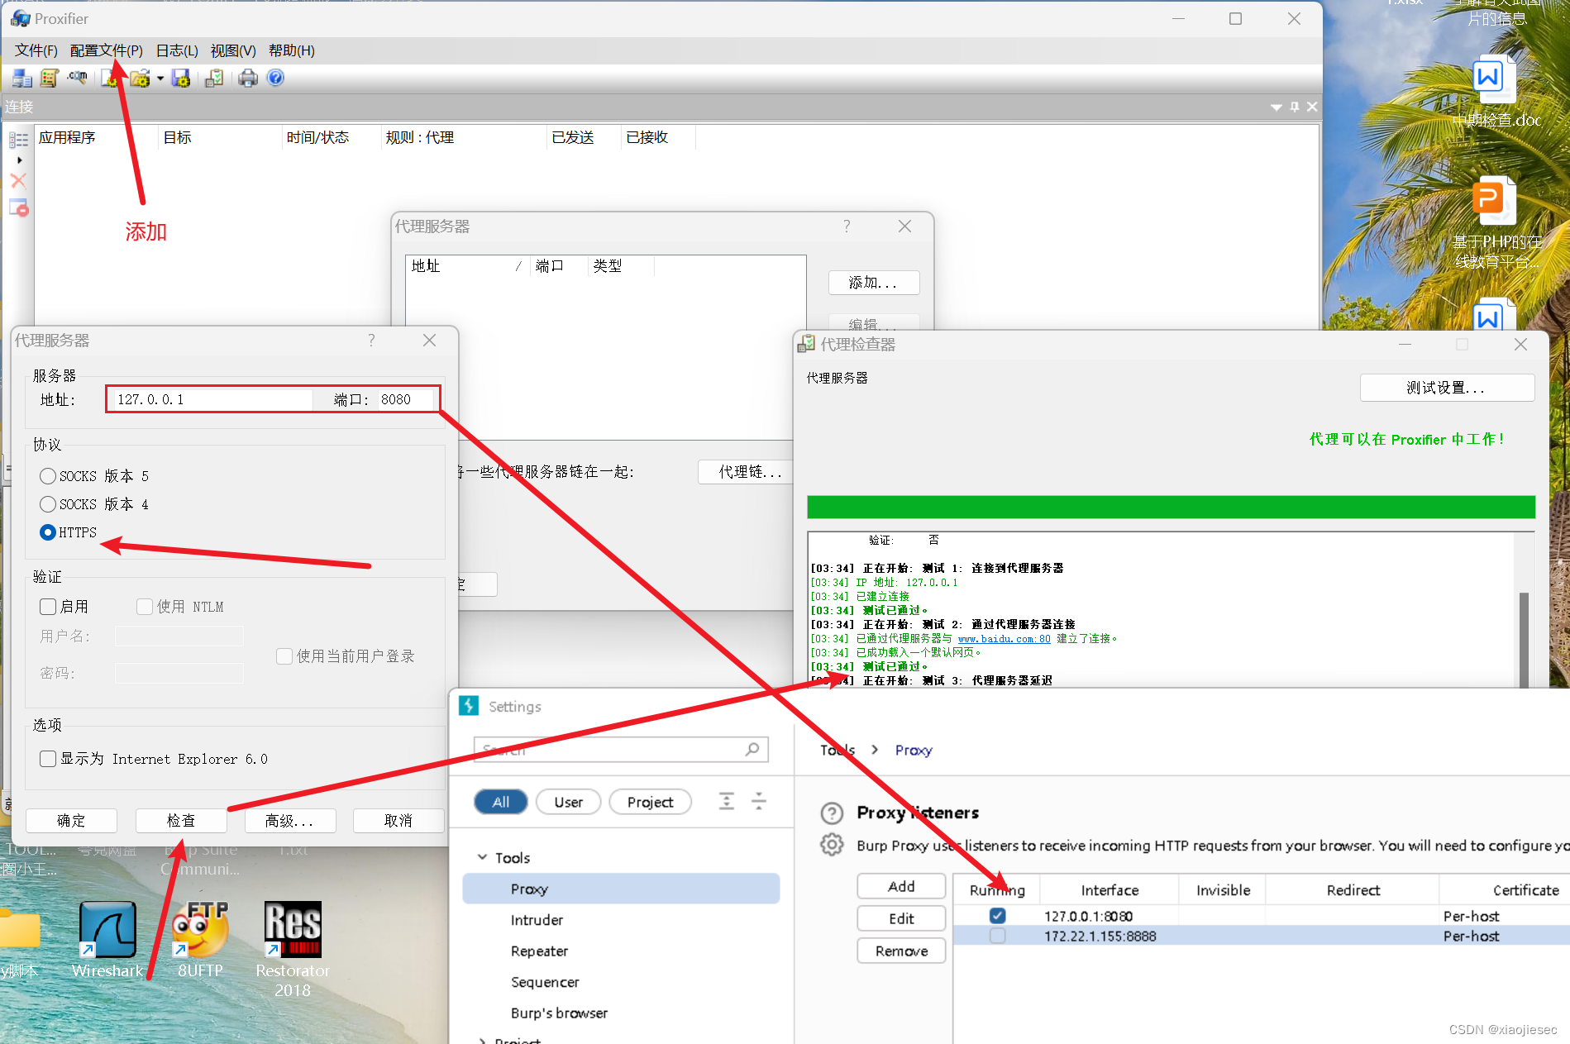
Task: Click the blue Help toolbar icon
Action: [x=276, y=78]
